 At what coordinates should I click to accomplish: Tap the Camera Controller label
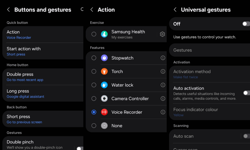click(130, 99)
